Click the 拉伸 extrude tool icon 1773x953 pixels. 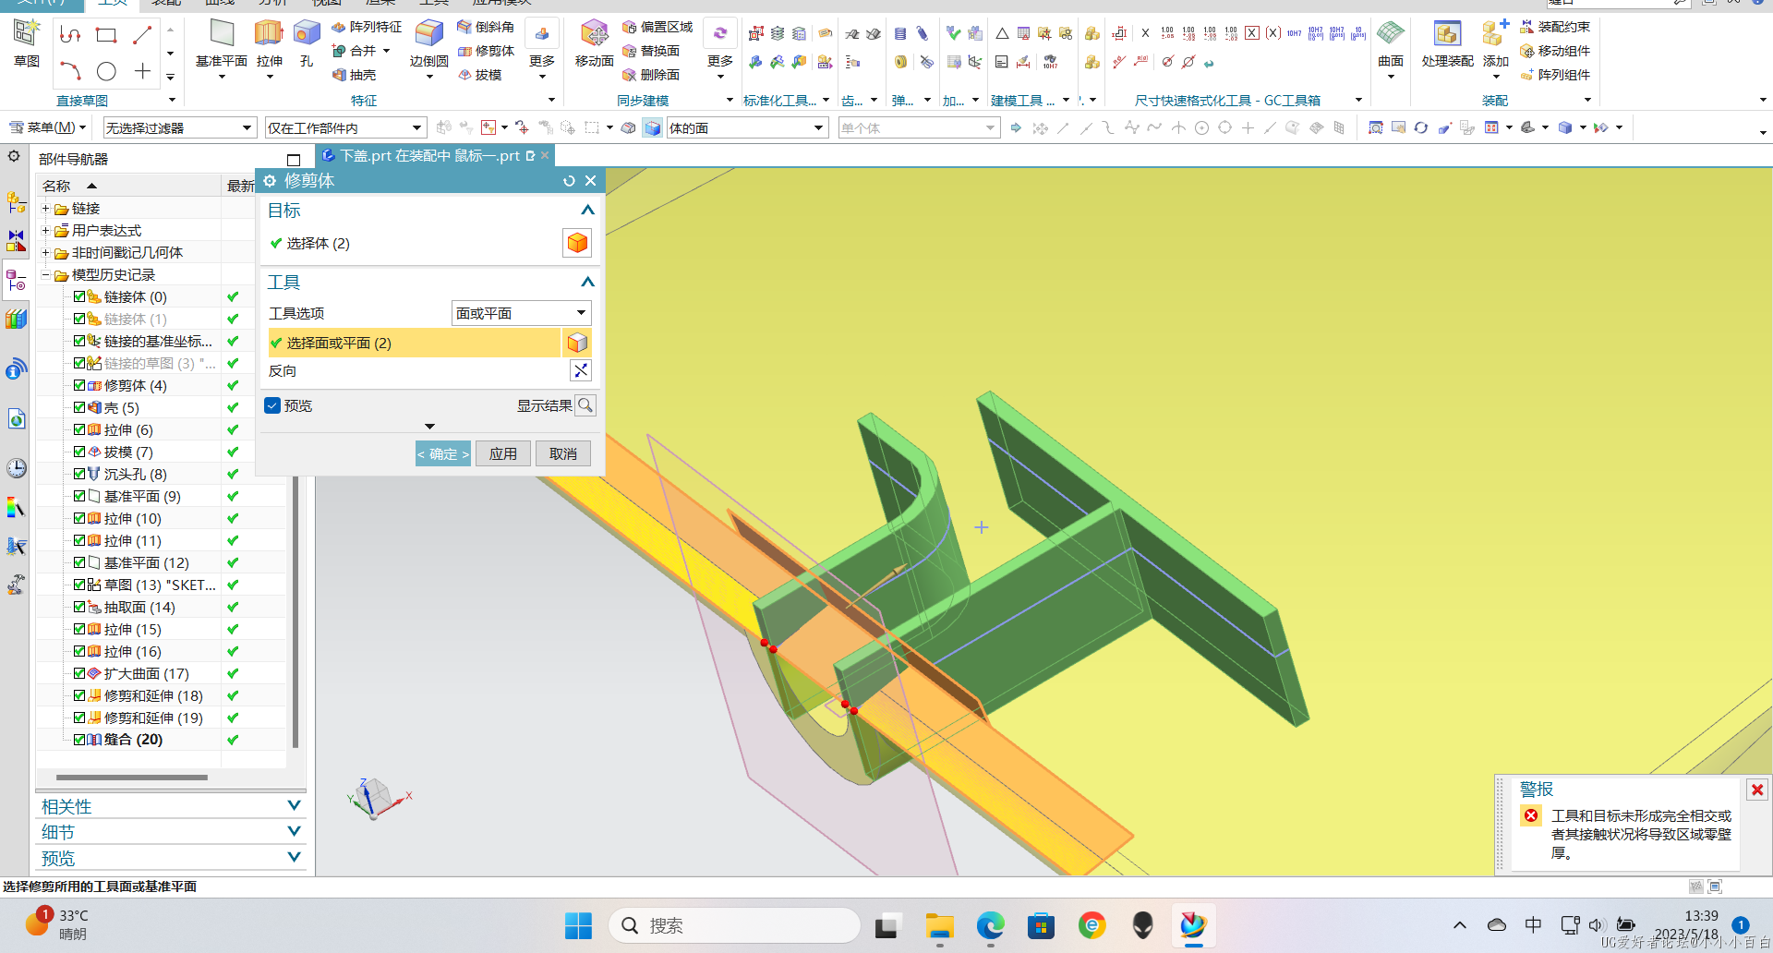pyautogui.click(x=269, y=35)
